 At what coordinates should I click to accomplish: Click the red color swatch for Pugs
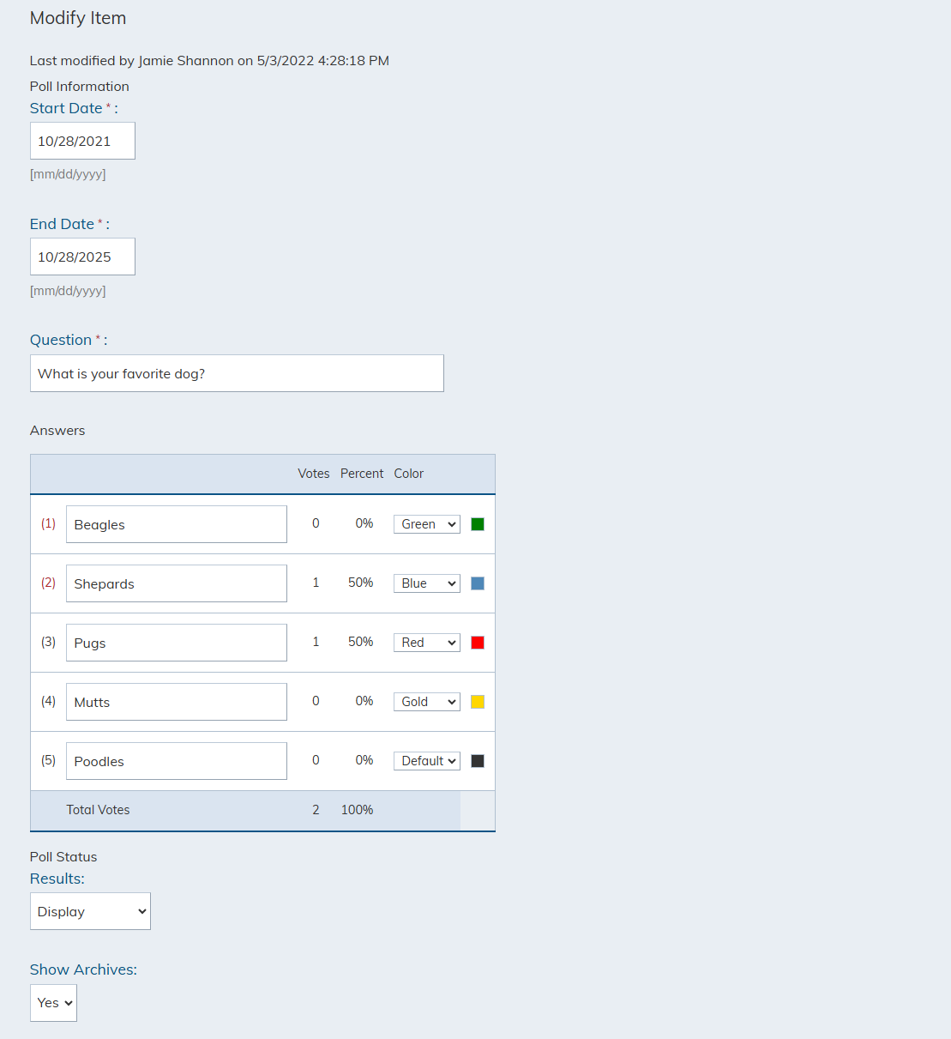point(478,643)
